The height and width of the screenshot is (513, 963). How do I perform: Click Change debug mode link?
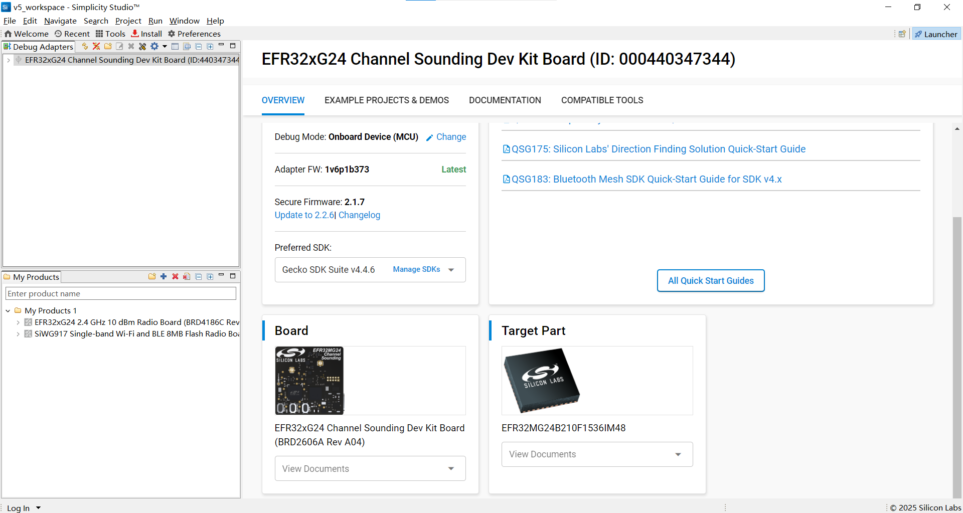446,137
